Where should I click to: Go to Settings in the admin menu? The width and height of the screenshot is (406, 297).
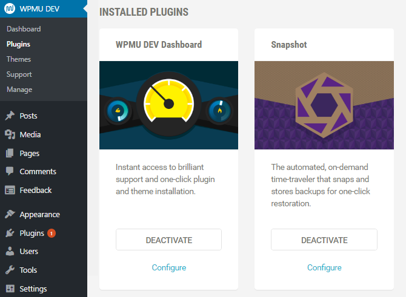pyautogui.click(x=33, y=289)
